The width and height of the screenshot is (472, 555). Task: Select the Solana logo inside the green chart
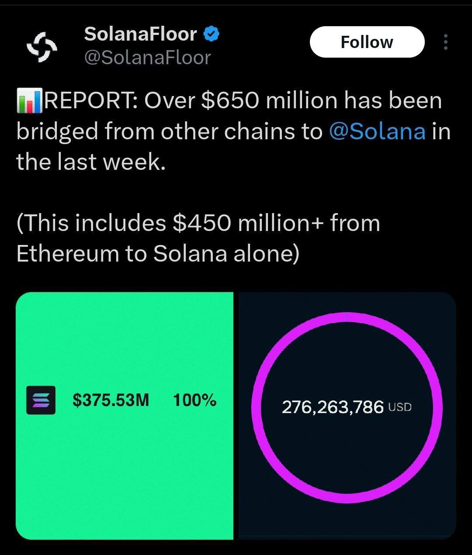click(x=40, y=400)
